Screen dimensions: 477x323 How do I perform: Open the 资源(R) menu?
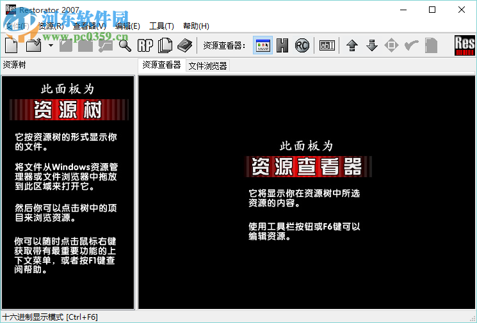[51, 26]
